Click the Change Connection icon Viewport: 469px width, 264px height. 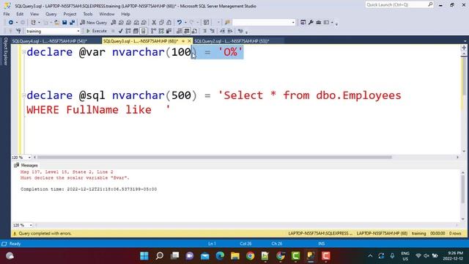point(18,31)
